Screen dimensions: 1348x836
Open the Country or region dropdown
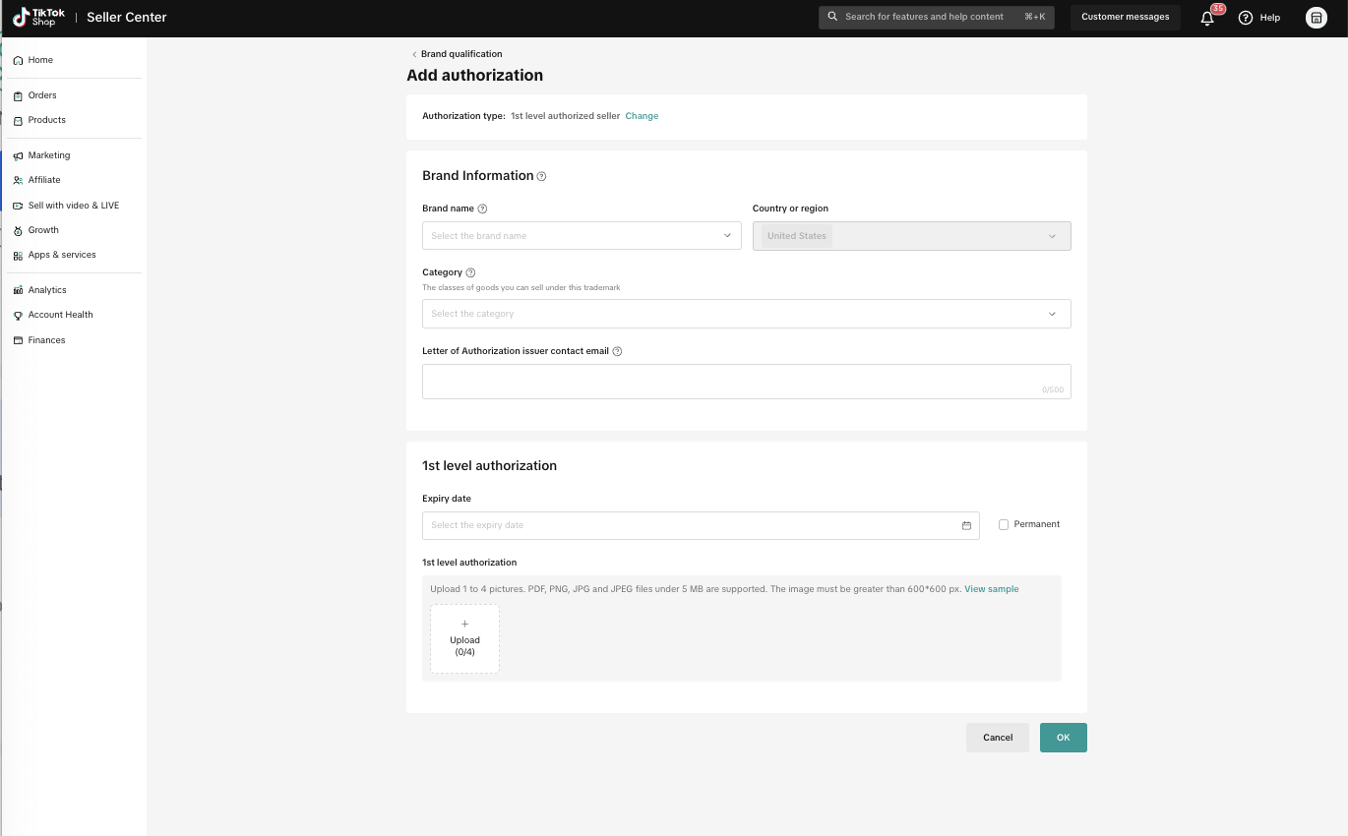[911, 236]
